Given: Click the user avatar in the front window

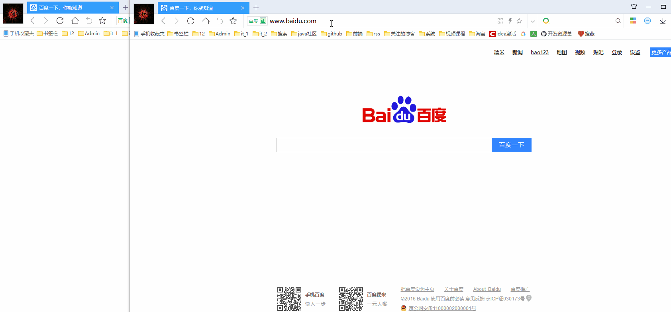Looking at the screenshot, I should (144, 14).
